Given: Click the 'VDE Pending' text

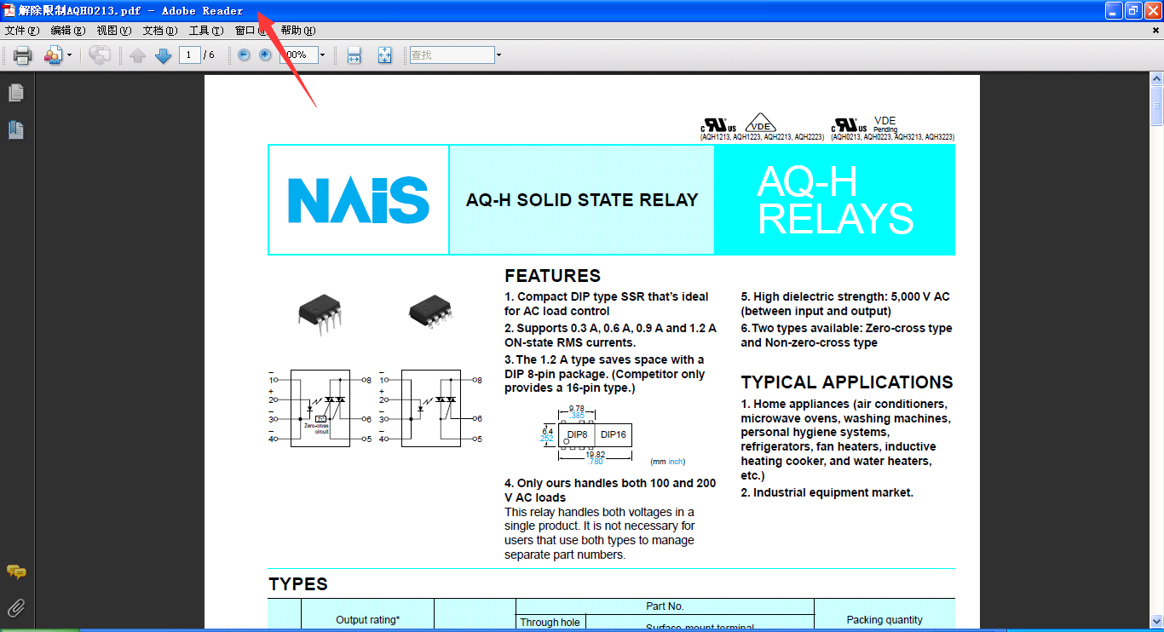Looking at the screenshot, I should [x=885, y=124].
